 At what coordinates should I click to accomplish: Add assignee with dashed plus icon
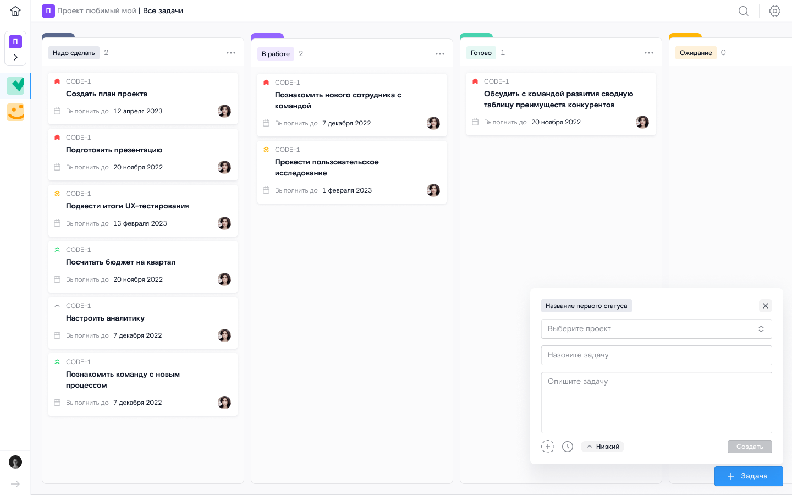[548, 447]
